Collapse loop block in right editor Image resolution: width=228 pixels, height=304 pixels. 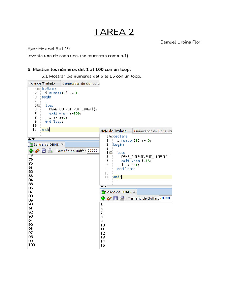pyautogui.click(x=111, y=153)
